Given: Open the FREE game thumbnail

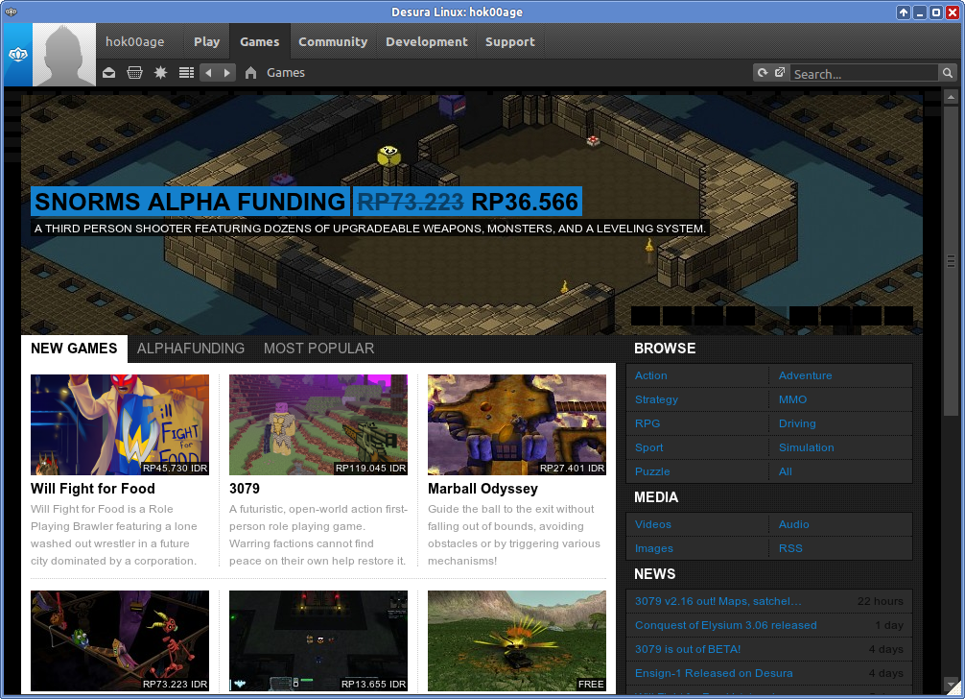Looking at the screenshot, I should click(517, 641).
